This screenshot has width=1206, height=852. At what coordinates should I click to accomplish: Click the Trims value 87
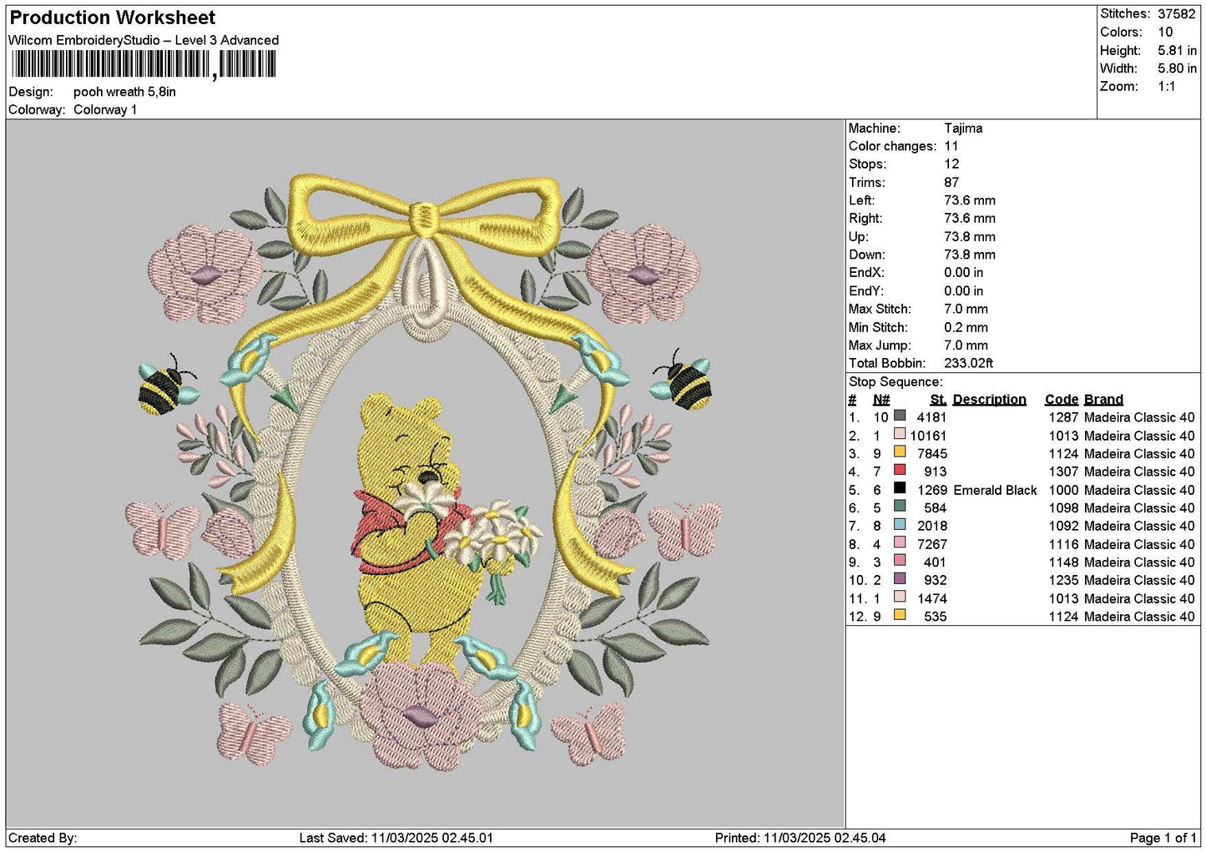pyautogui.click(x=951, y=183)
